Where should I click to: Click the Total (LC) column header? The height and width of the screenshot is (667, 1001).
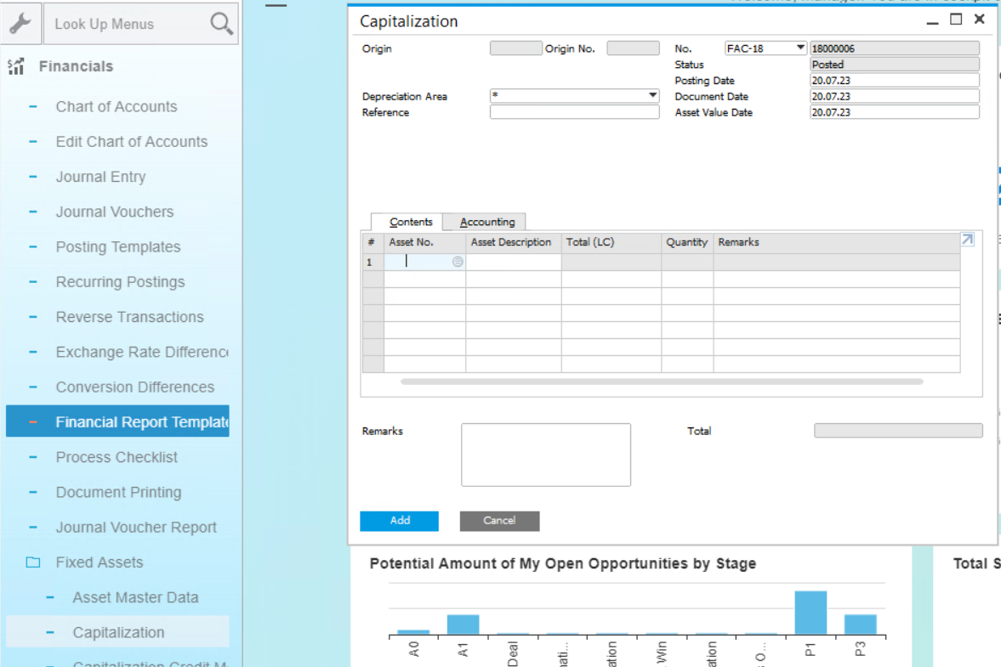[x=611, y=242]
